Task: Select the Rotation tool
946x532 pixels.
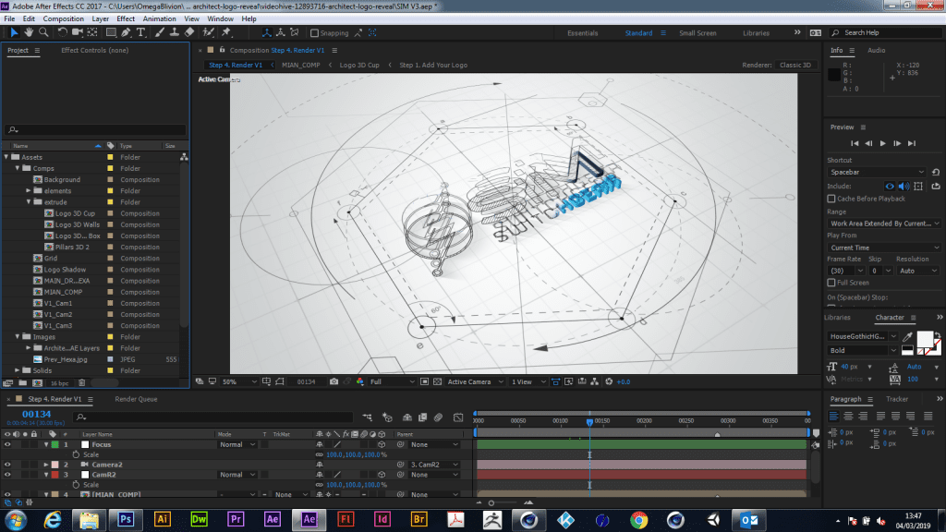Action: pyautogui.click(x=62, y=32)
